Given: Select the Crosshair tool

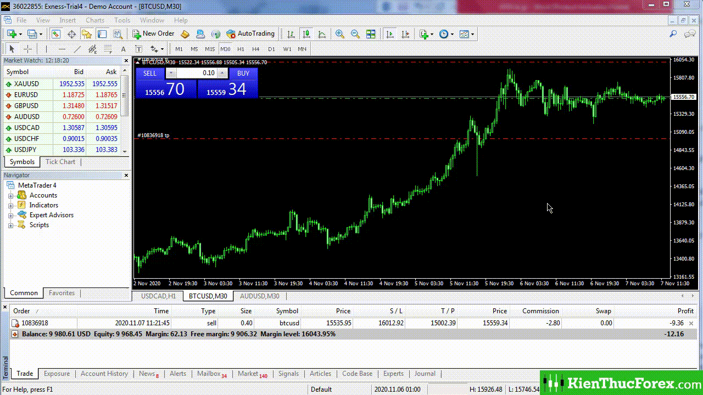Looking at the screenshot, I should point(27,49).
